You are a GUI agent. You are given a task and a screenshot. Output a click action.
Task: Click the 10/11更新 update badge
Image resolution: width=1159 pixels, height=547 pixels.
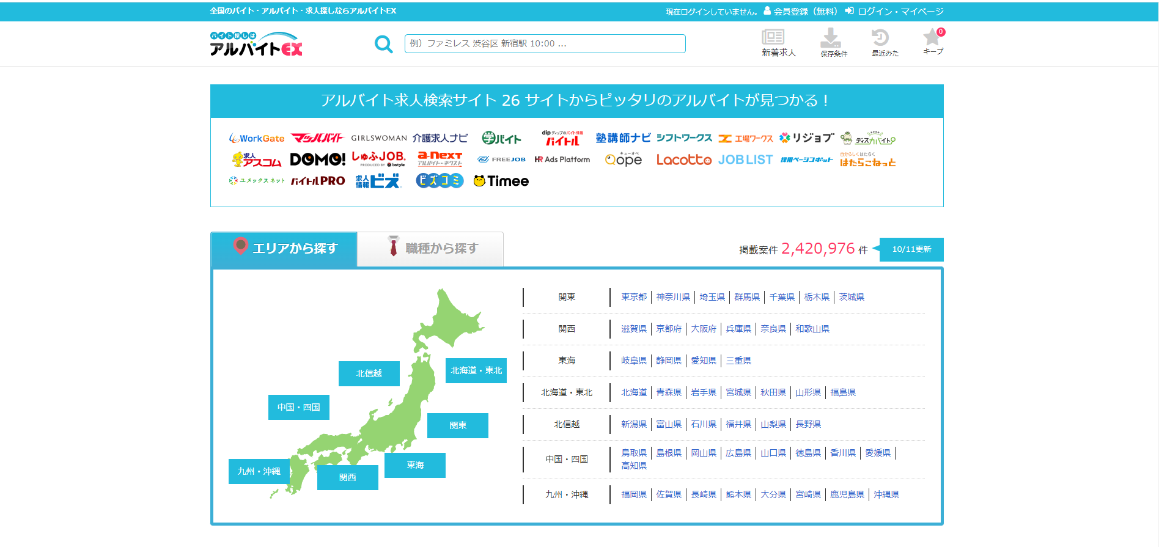coord(911,249)
